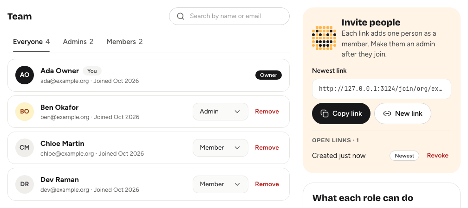The image size is (468, 208).
Task: Copy the newest invite link
Action: tap(341, 113)
